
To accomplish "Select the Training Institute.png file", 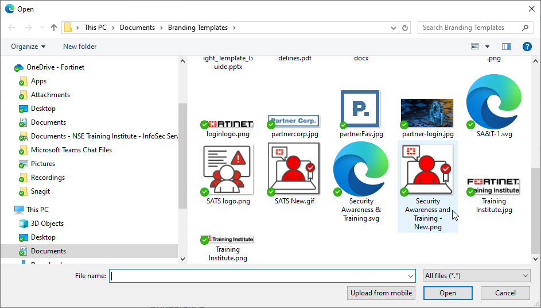I will click(228, 248).
